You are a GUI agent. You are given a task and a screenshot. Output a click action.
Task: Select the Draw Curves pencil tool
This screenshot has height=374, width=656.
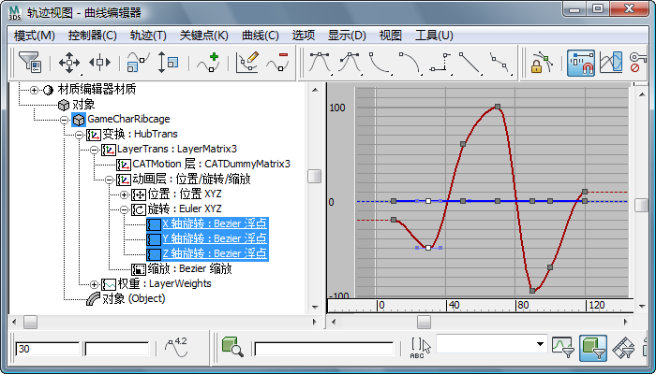(x=247, y=63)
